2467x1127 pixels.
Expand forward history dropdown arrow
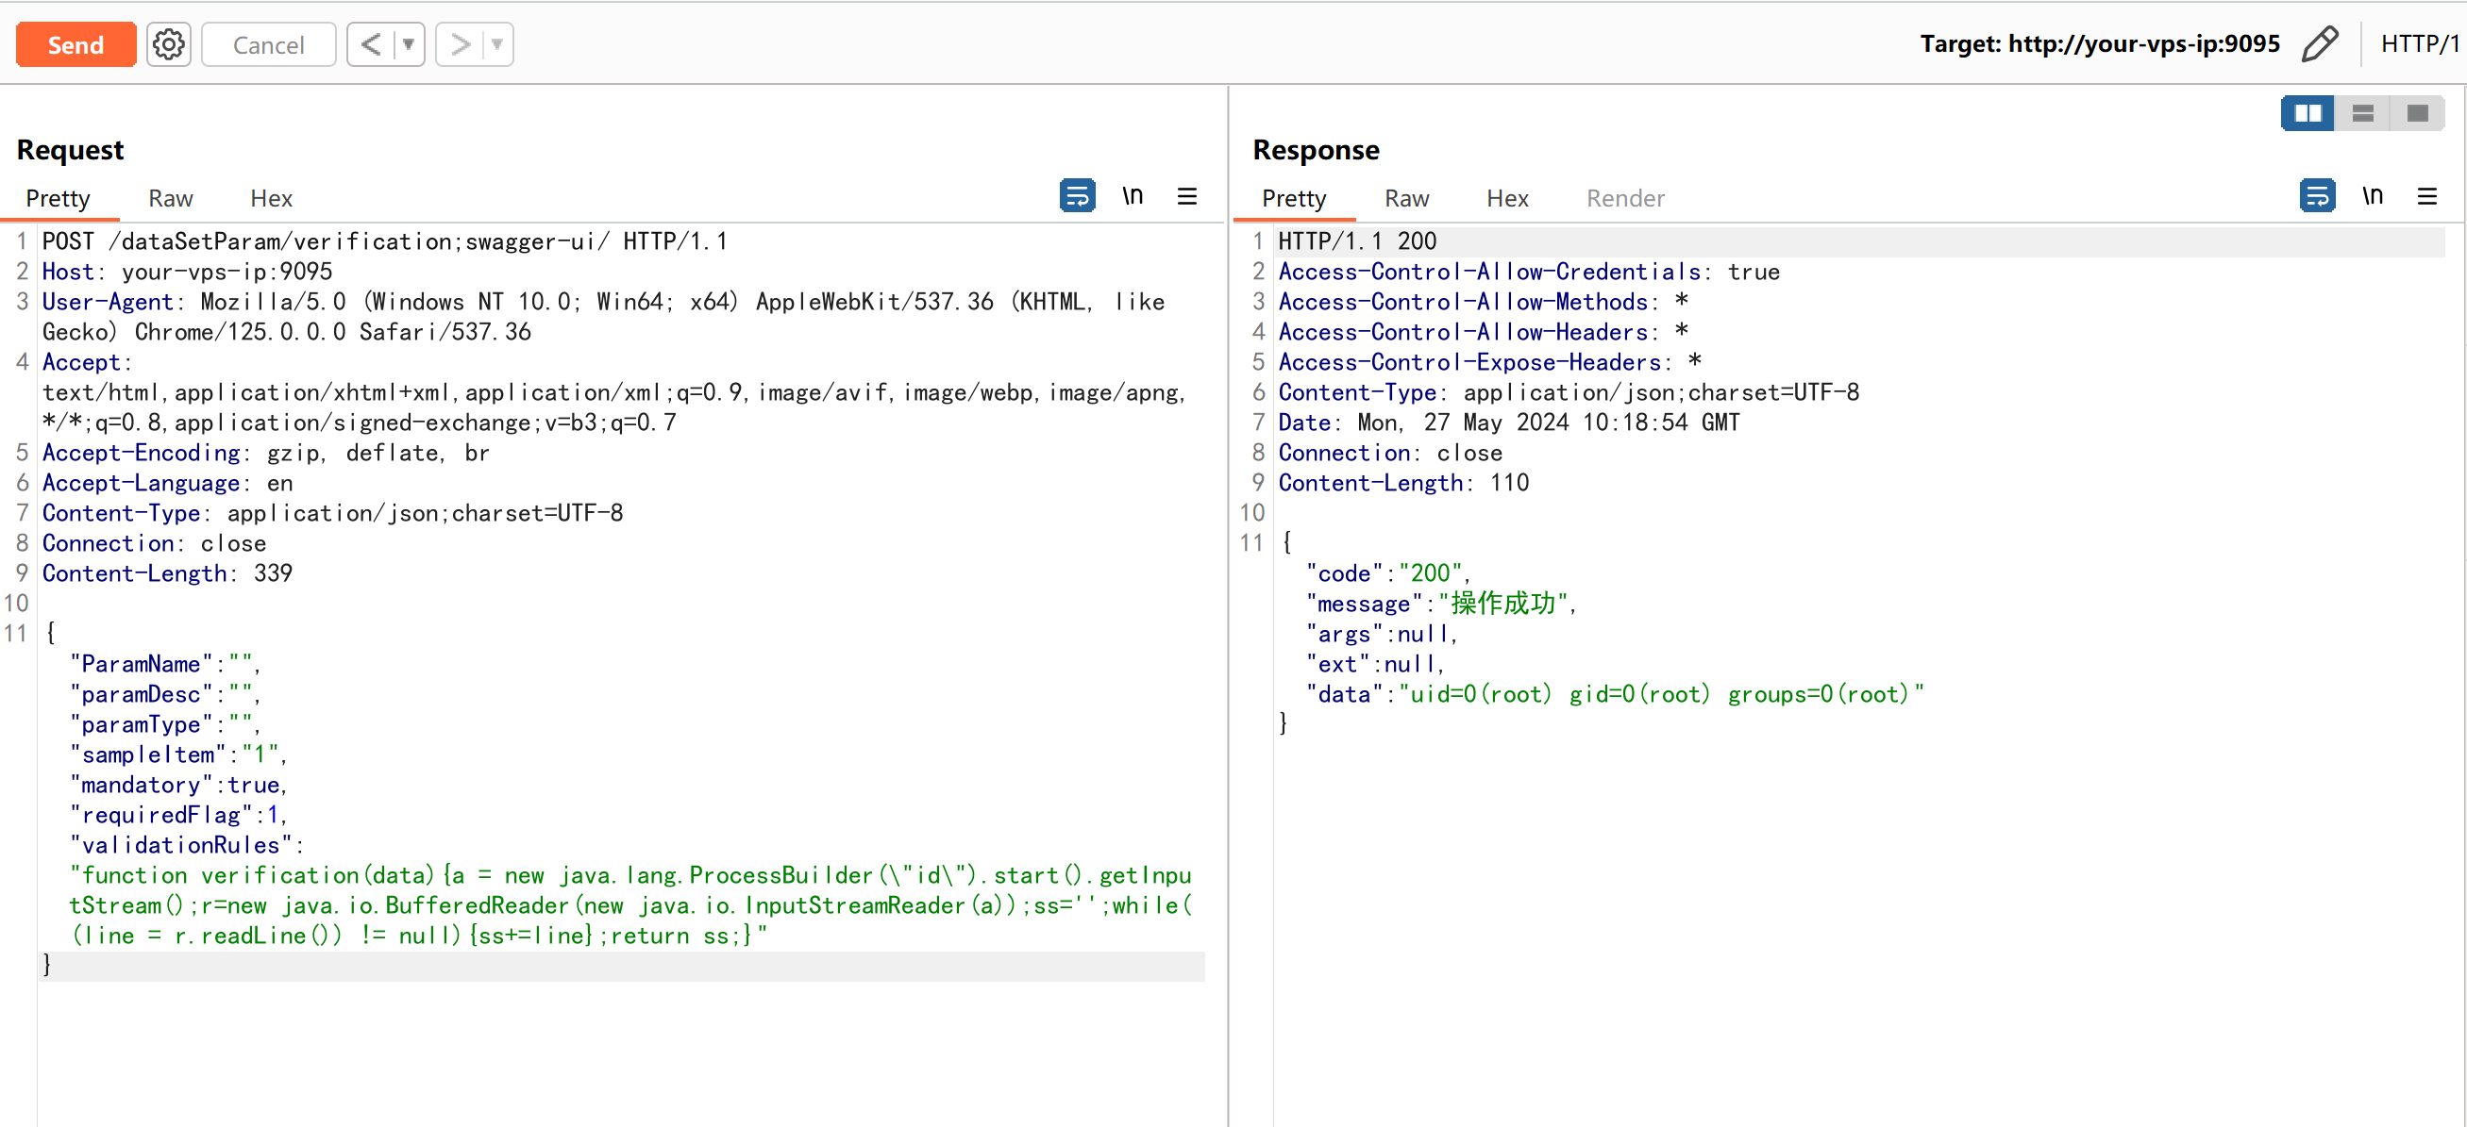[x=497, y=45]
